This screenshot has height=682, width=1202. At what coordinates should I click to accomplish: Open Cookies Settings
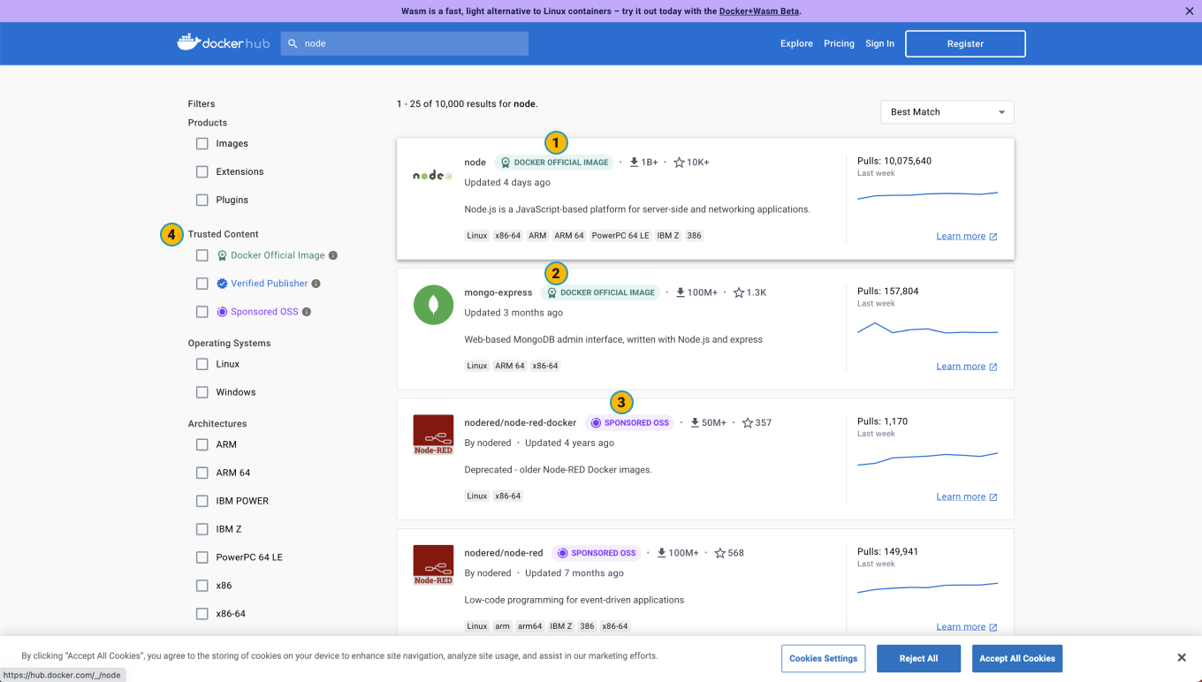click(823, 658)
